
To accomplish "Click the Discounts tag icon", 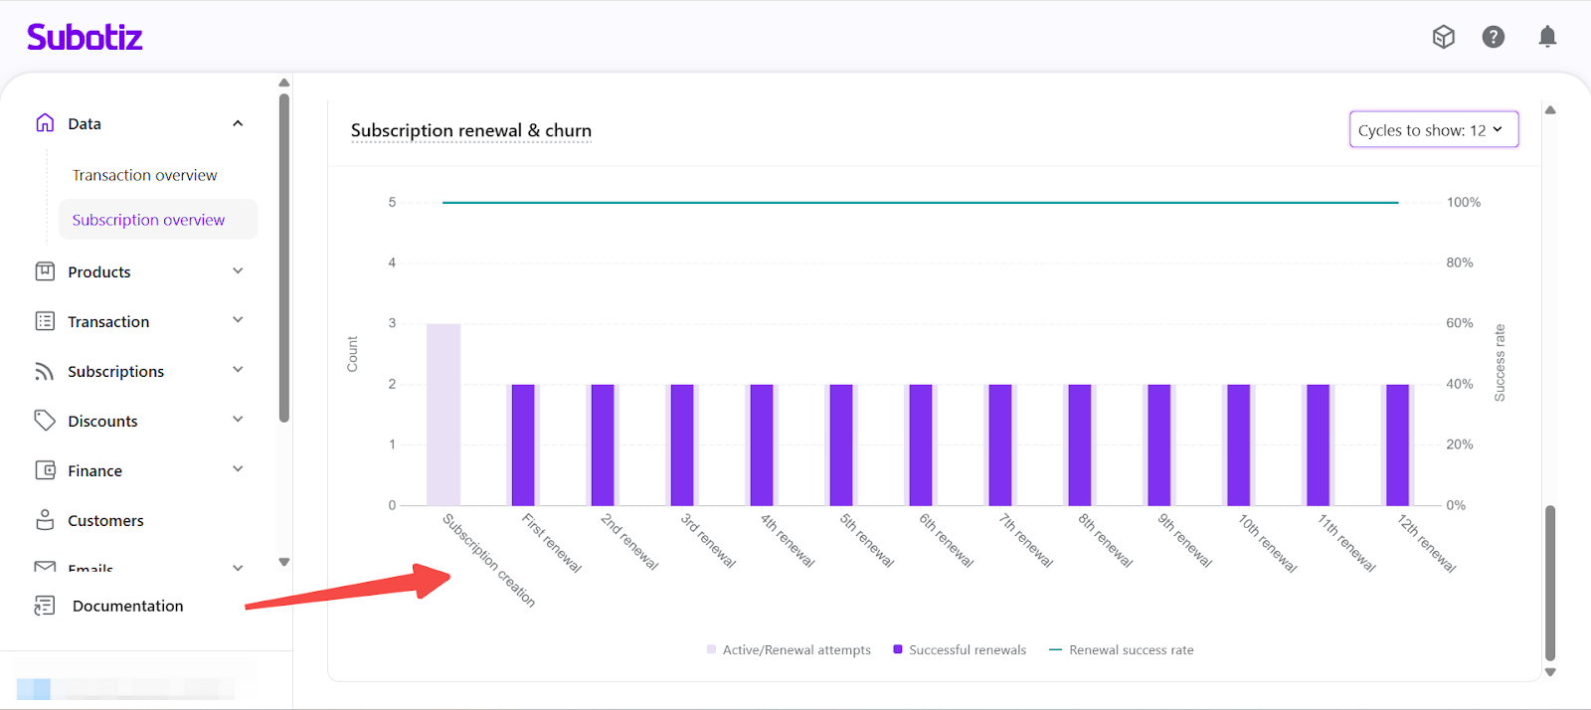I will point(45,421).
